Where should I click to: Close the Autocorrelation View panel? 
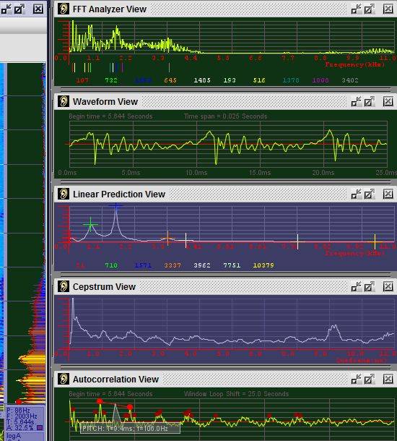(x=388, y=379)
